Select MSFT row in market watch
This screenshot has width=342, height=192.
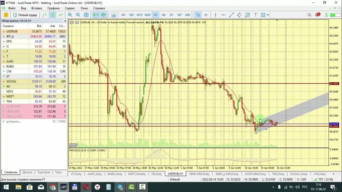[x=34, y=96]
